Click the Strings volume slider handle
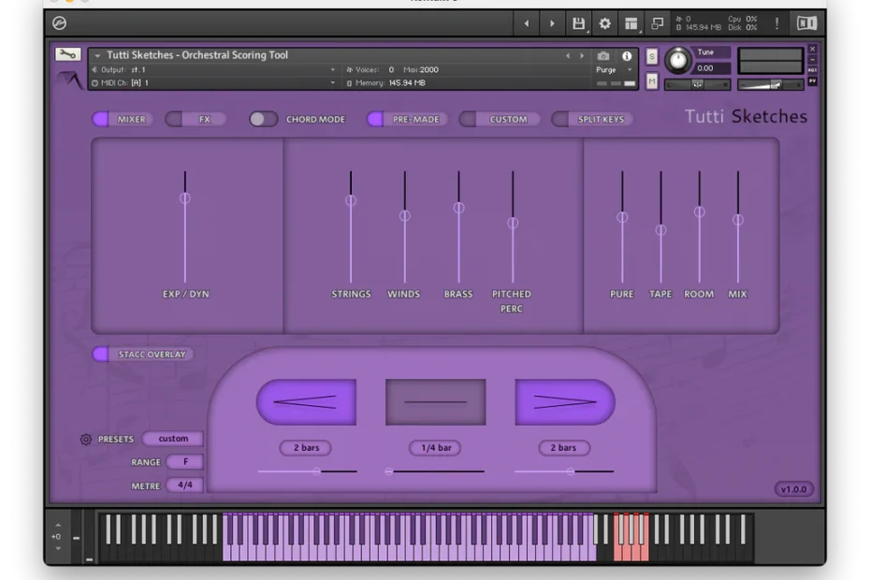 click(351, 200)
